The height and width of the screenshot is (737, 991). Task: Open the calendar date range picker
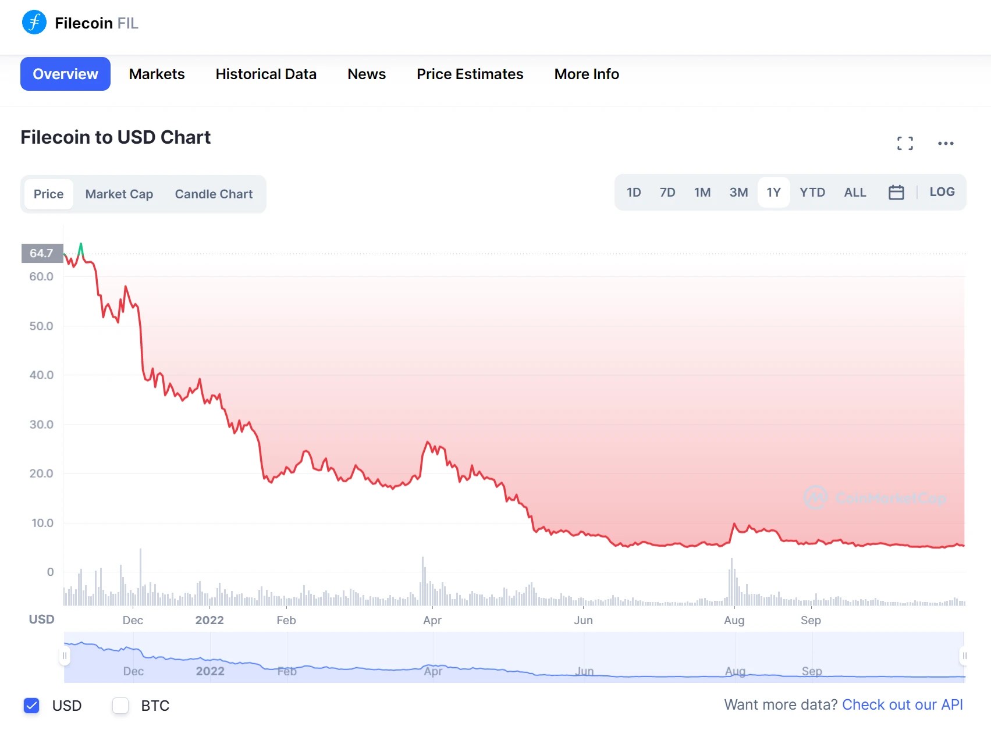coord(896,192)
